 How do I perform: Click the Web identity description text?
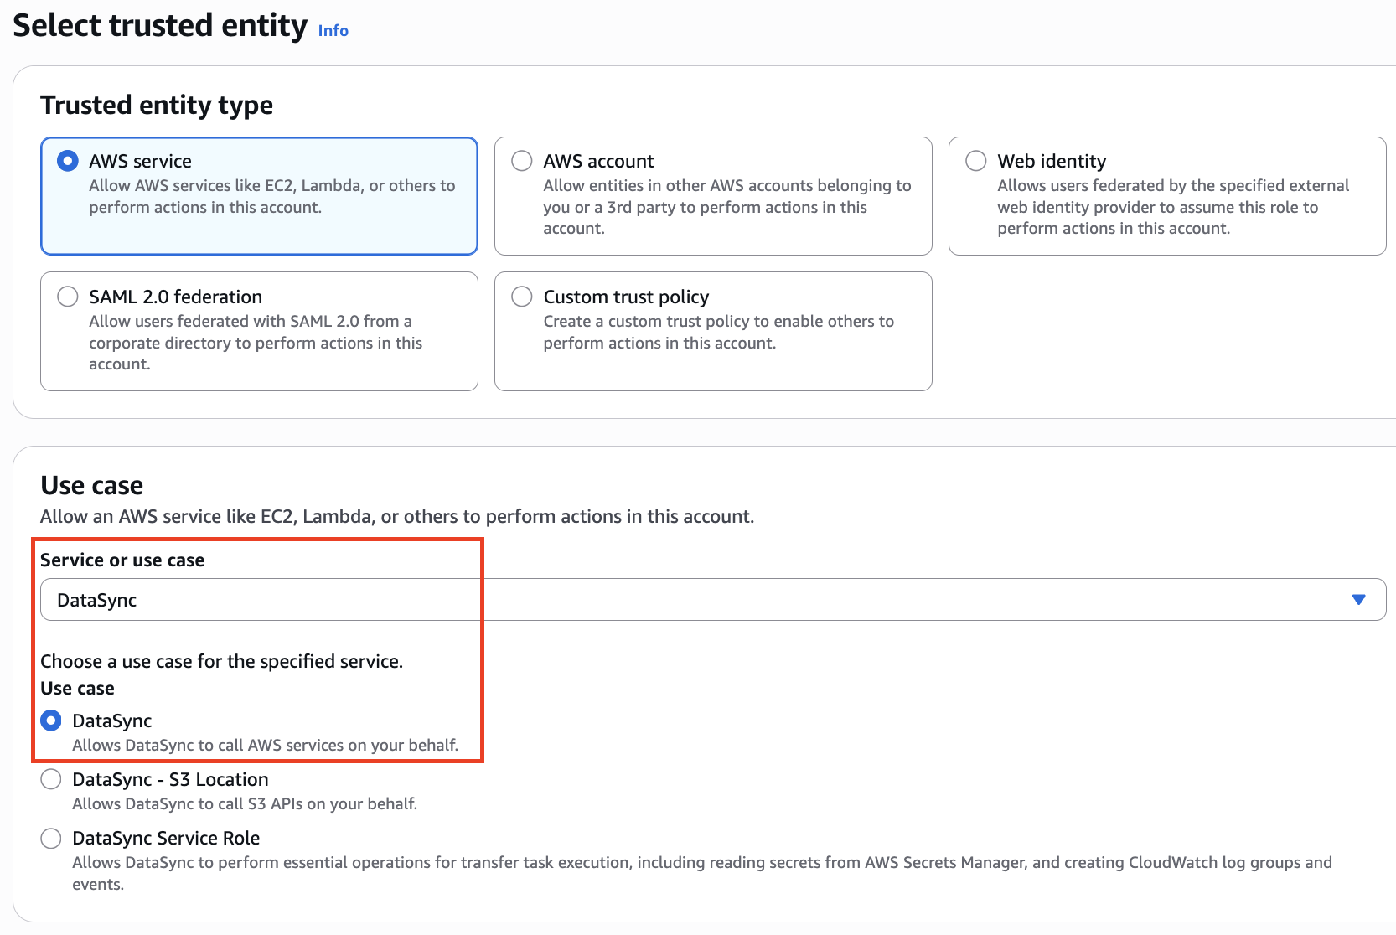tap(1173, 207)
